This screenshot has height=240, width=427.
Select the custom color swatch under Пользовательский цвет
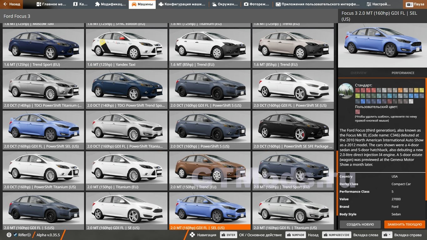pos(357,112)
